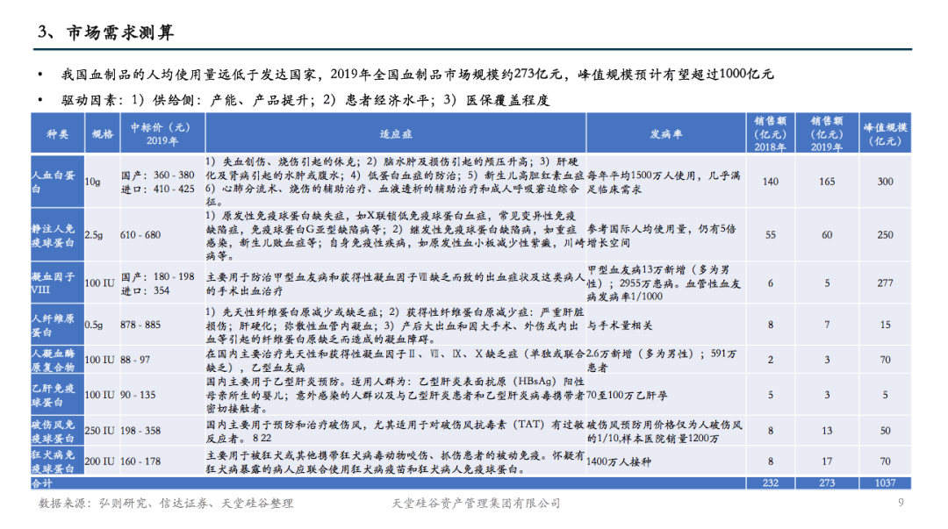
Task: Click the 人纤维原蛋白 row label
Action: click(54, 325)
